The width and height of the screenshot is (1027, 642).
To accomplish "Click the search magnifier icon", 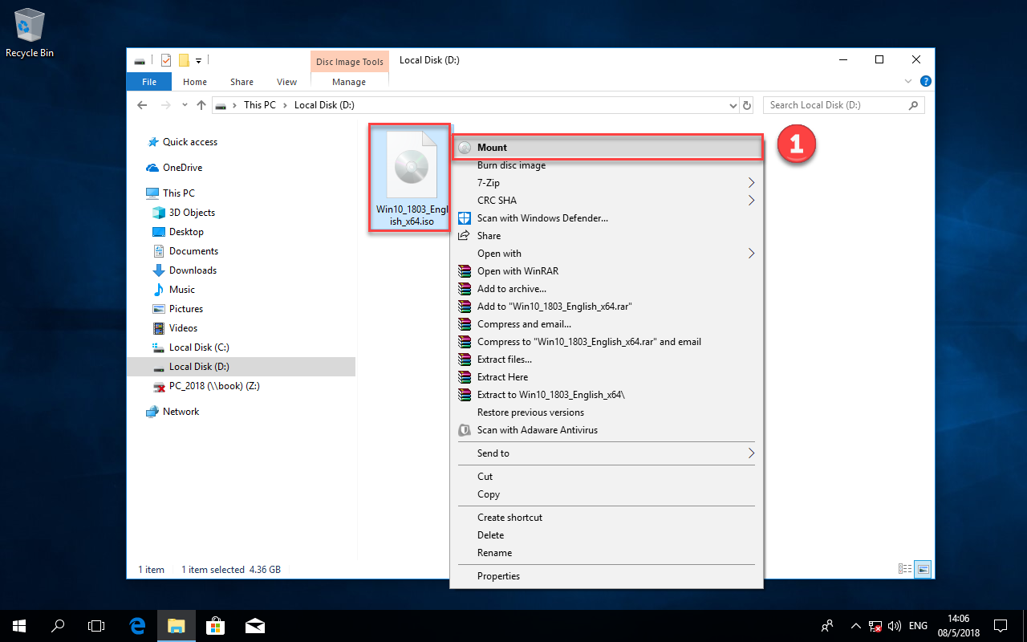I will pos(913,105).
